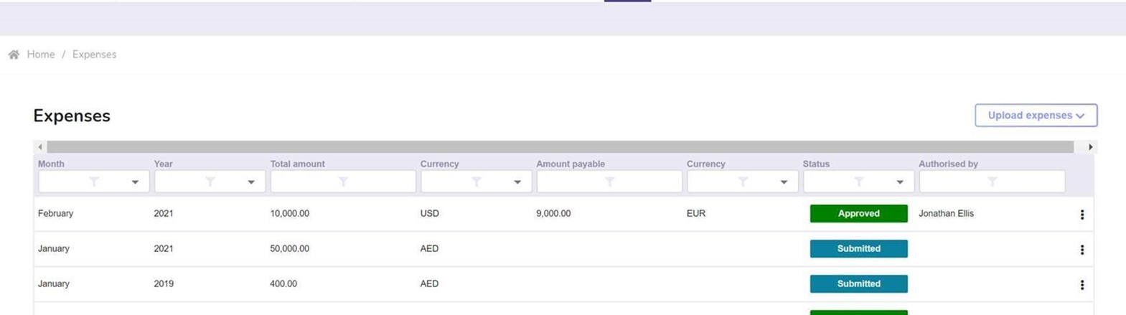Open the Upload expenses dropdown button
1126x315 pixels.
1036,116
